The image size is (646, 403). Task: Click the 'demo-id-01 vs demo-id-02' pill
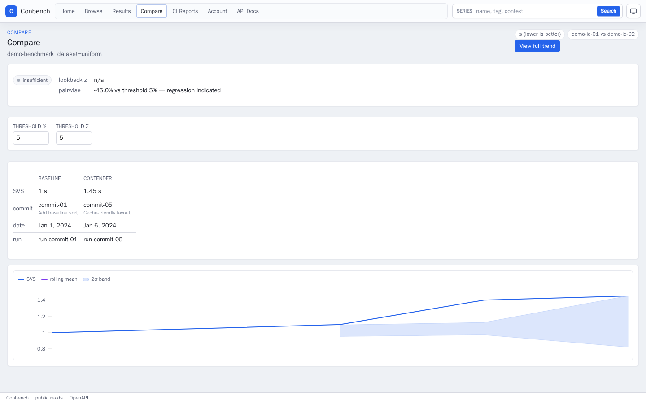coord(603,34)
